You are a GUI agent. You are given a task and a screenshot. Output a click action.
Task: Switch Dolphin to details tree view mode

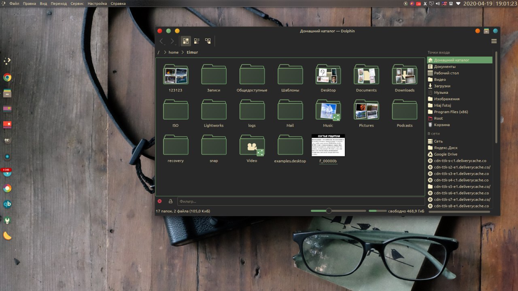(x=208, y=41)
